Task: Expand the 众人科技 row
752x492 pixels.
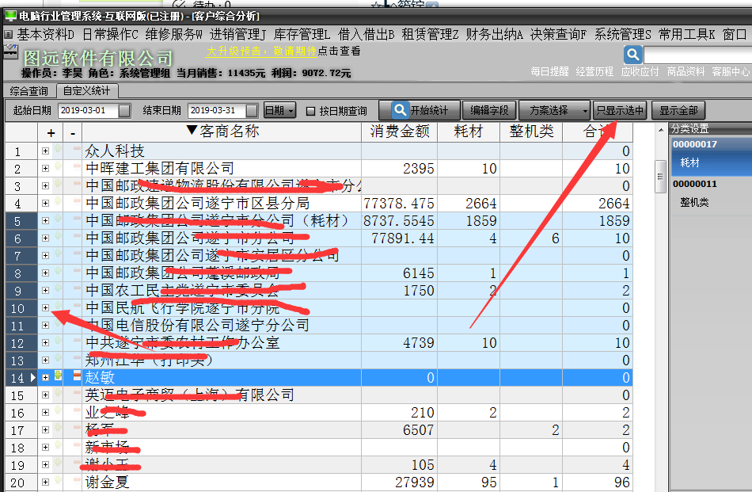Action: [x=46, y=151]
